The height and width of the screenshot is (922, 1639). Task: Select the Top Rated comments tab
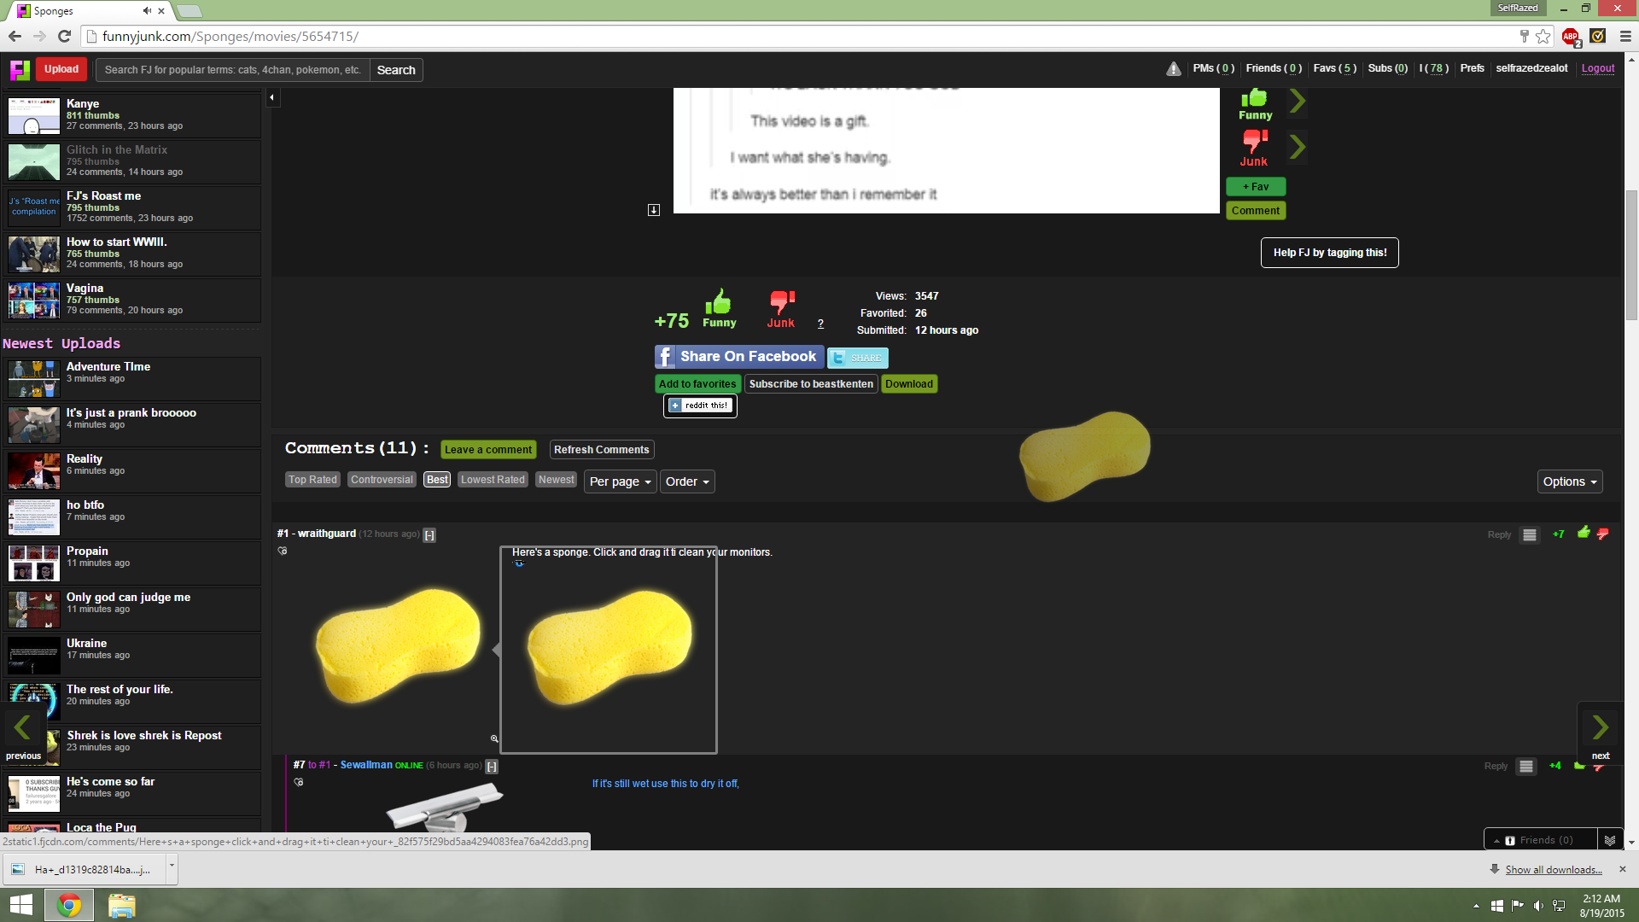312,480
